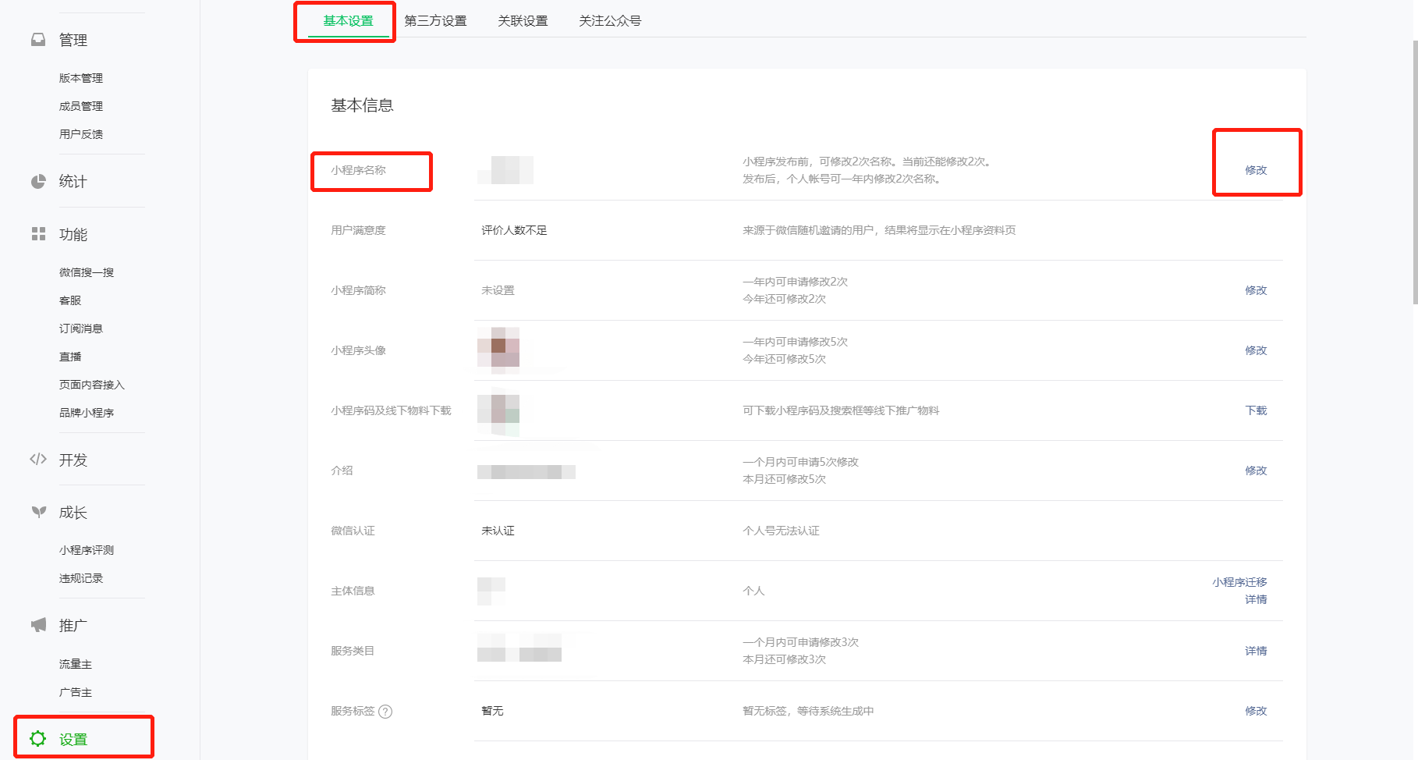Click the 小程序迁移 link
This screenshot has height=760, width=1418.
tap(1239, 582)
